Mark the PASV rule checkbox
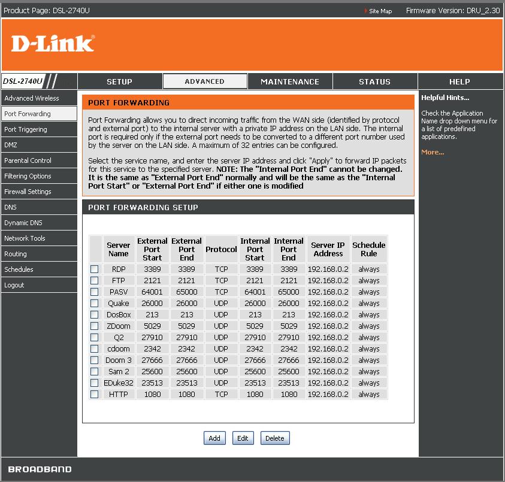Screen dimensions: 505x482 94,292
